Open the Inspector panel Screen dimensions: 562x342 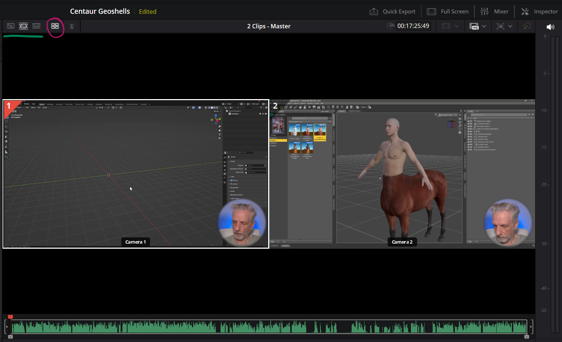(539, 12)
